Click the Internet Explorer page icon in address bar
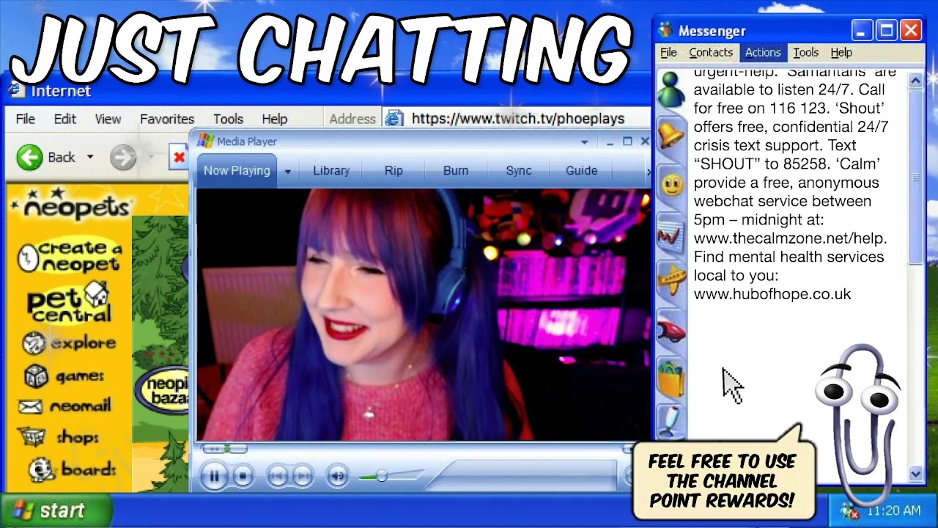 pos(394,118)
